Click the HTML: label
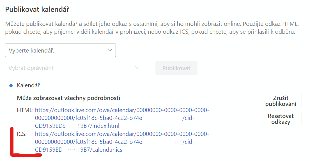The width and height of the screenshot is (310, 161). coord(25,110)
